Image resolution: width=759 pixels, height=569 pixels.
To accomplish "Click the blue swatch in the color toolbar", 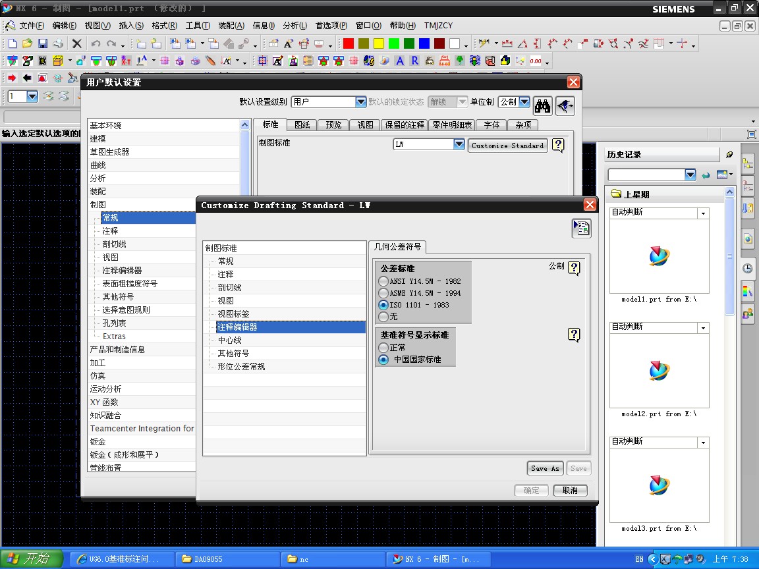I will tap(424, 44).
